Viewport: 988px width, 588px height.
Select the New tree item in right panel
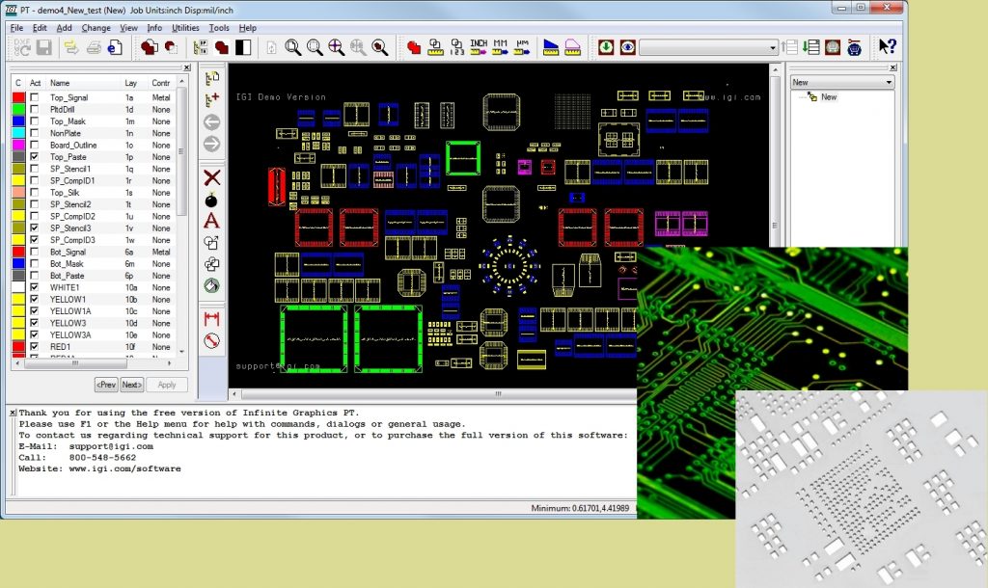click(x=829, y=97)
